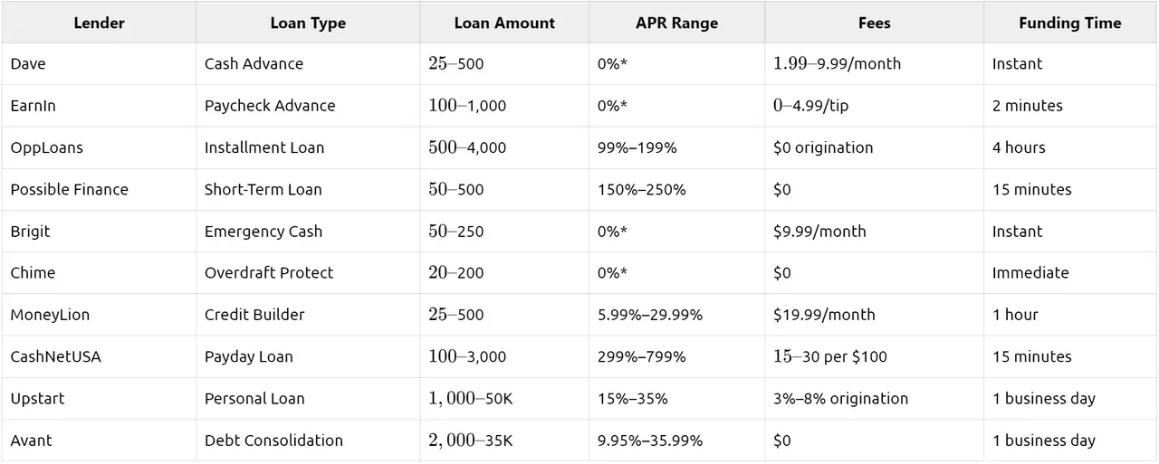Click the Fees column header
The width and height of the screenshot is (1159, 464).
click(875, 23)
